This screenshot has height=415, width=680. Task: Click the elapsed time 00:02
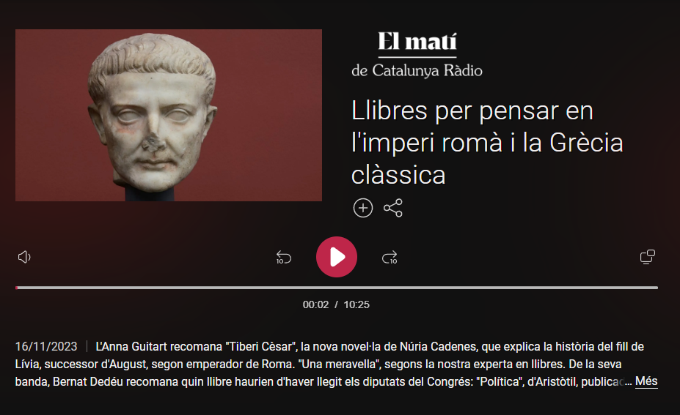click(x=315, y=304)
